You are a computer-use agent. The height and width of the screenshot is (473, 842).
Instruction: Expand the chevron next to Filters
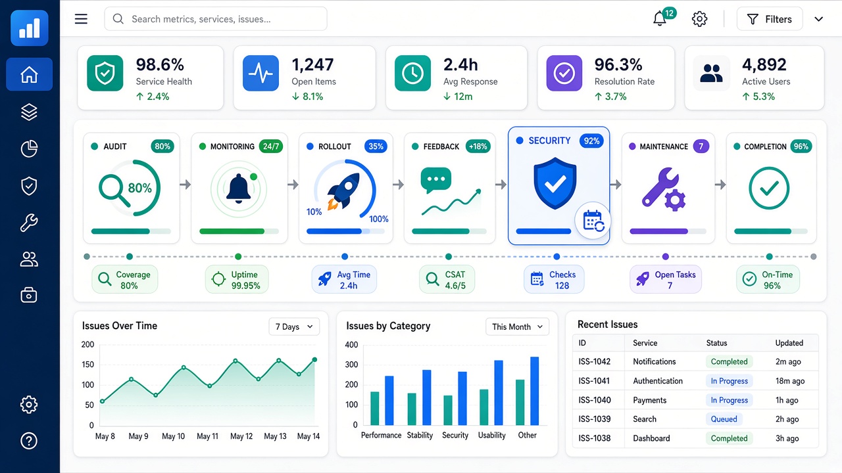pyautogui.click(x=819, y=19)
